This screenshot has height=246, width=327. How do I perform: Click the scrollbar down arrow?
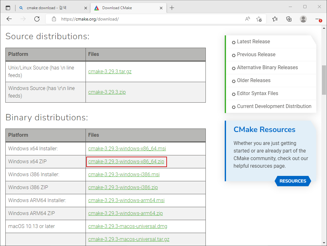point(324,243)
